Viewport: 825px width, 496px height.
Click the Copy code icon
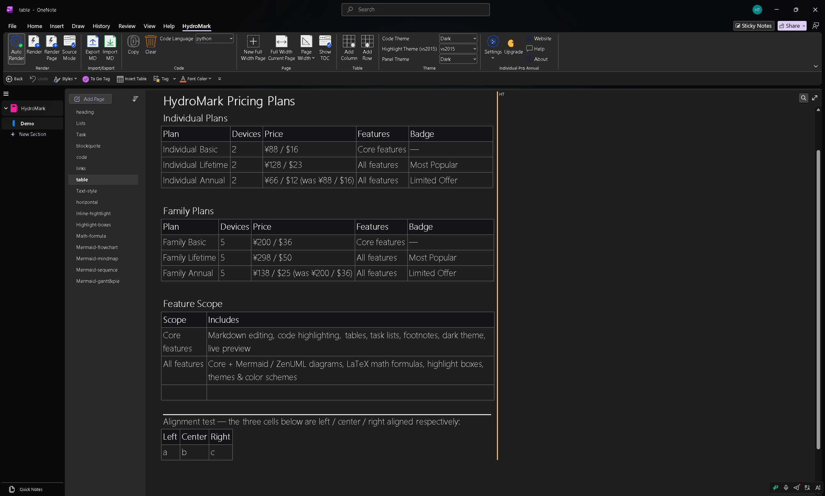133,45
